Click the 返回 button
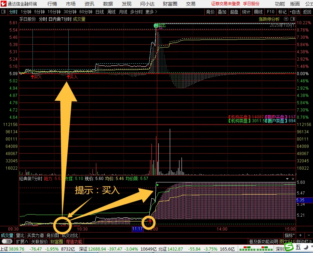The height and width of the screenshot is (253, 313). (307, 12)
